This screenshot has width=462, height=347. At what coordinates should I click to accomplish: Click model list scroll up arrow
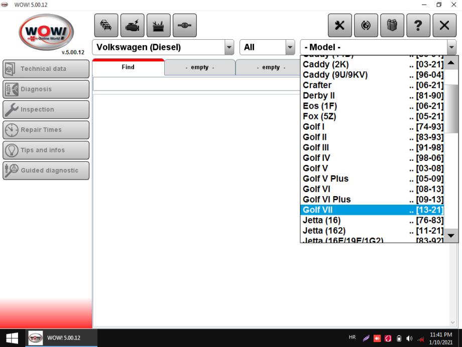tap(451, 62)
